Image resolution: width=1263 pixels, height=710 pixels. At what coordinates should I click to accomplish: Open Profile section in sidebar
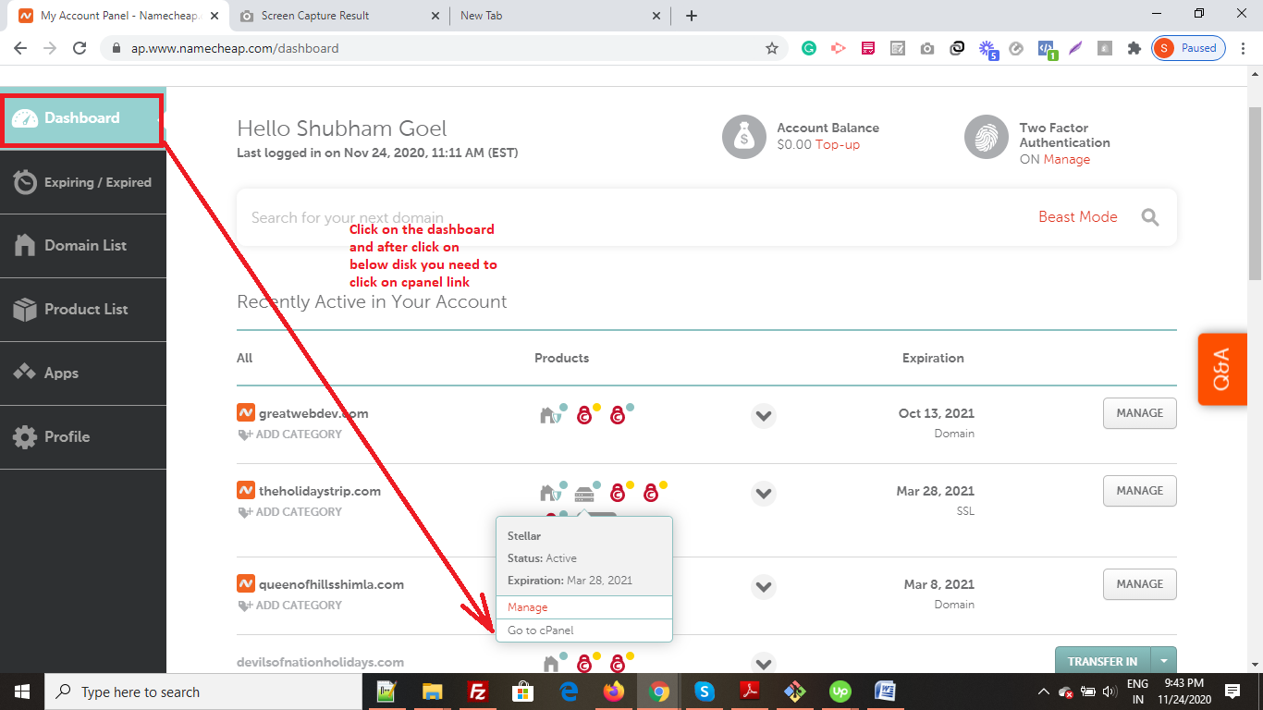[x=82, y=437]
